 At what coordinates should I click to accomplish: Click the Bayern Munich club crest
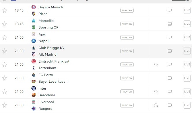pyautogui.click(x=33, y=7)
